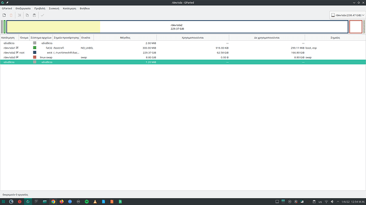Open the blue document app in the taskbar
Viewport: 366px width, 205px height.
pos(103,202)
